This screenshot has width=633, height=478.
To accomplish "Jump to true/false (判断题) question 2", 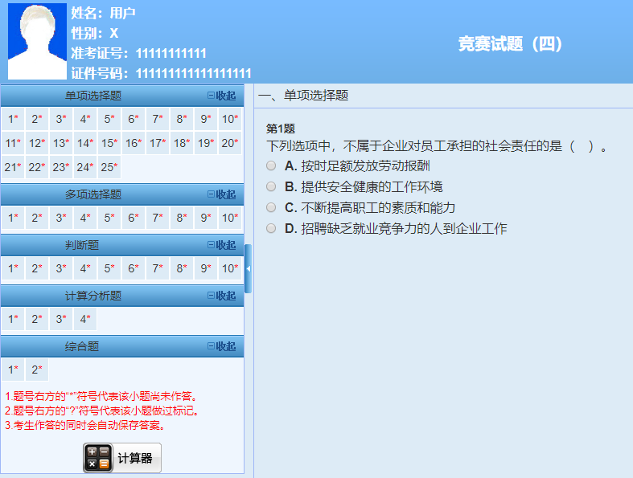I will click(x=37, y=268).
